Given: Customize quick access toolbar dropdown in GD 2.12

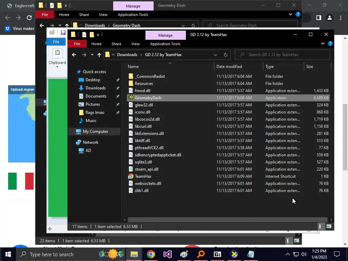Looking at the screenshot, I should click(x=98, y=35).
